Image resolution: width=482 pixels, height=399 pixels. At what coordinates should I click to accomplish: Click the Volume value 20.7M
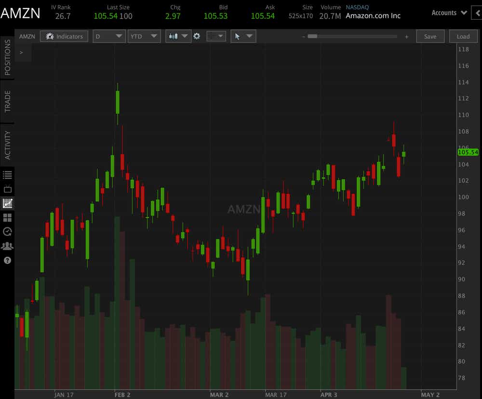pos(330,16)
